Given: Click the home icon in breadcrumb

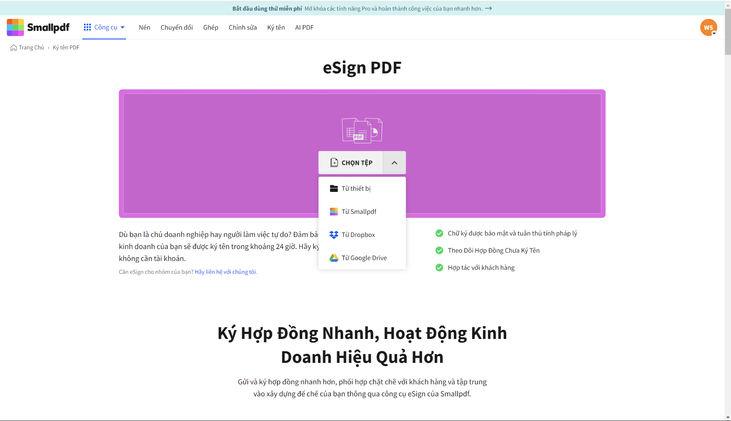Looking at the screenshot, I should pos(14,48).
